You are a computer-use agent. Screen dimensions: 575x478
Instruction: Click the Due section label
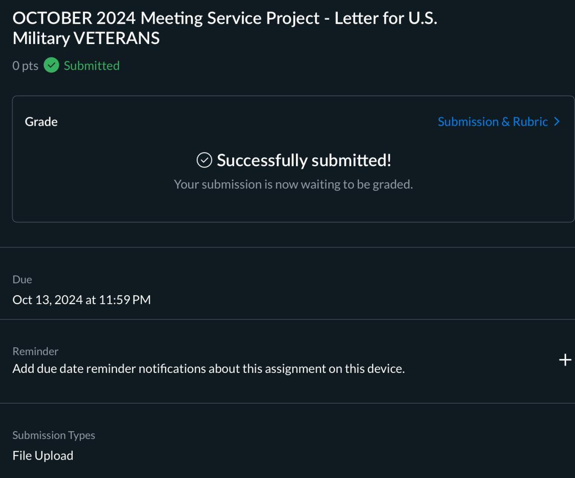(22, 279)
